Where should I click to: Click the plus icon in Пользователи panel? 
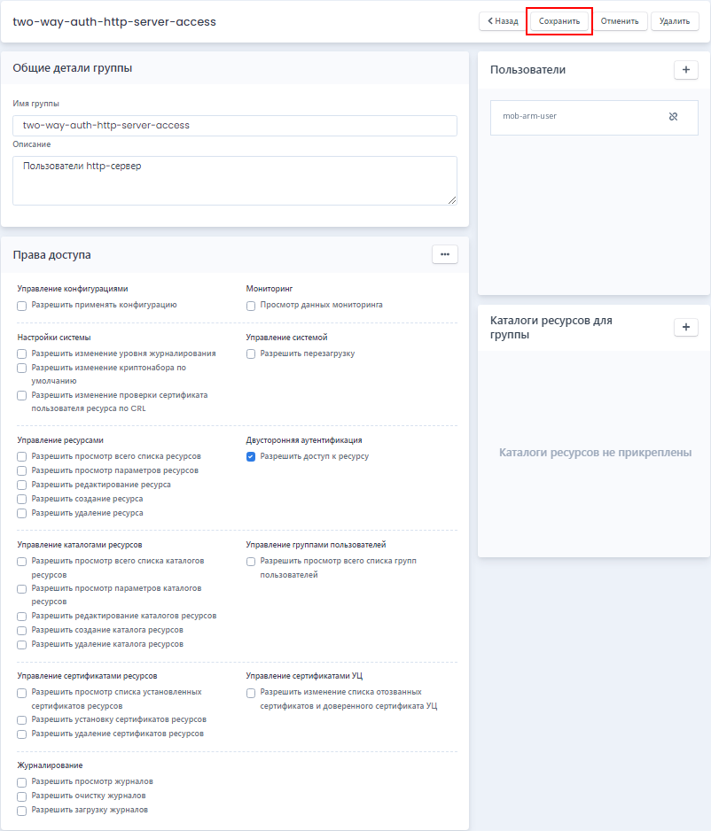pyautogui.click(x=685, y=70)
